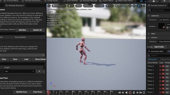The image size is (170, 95).
Task: Open the Hips target bone dropdown
Action: pos(19,71)
